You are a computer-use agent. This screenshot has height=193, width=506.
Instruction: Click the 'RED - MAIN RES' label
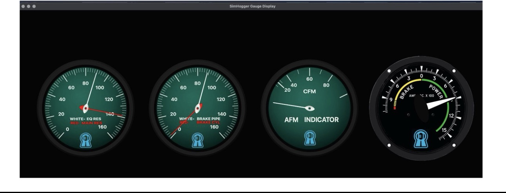point(86,122)
